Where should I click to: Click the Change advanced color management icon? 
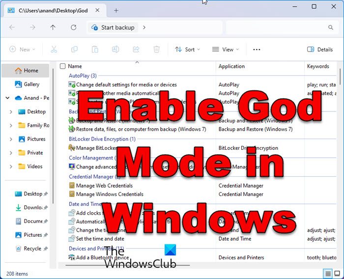click(72, 167)
